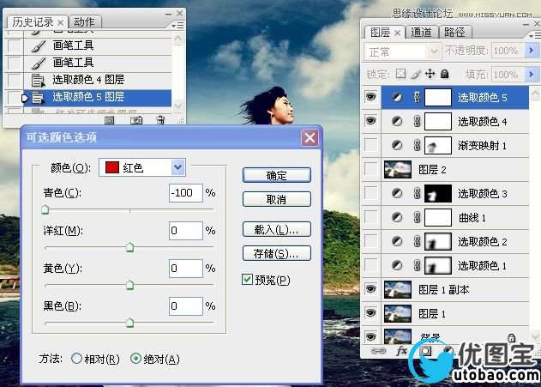The height and width of the screenshot is (387, 541).
Task: Click the lock transparent pixels icon
Action: pyautogui.click(x=400, y=74)
